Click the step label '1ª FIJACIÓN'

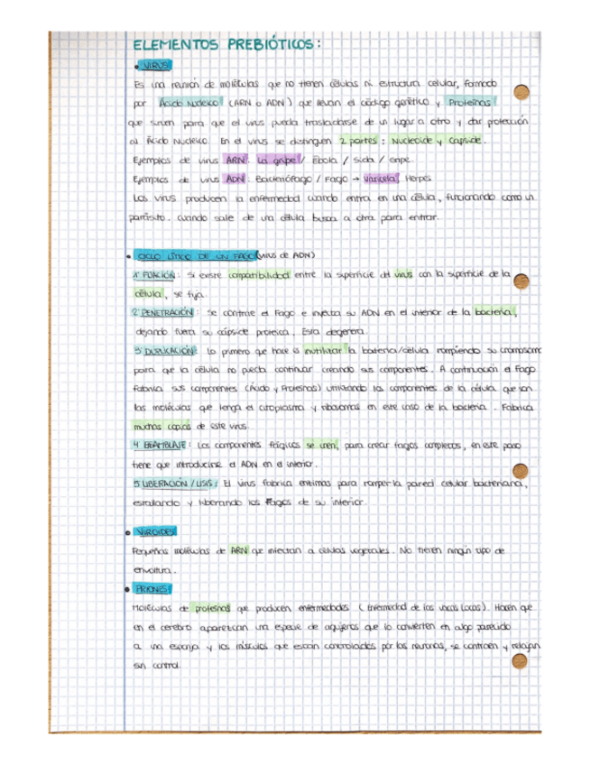(154, 275)
